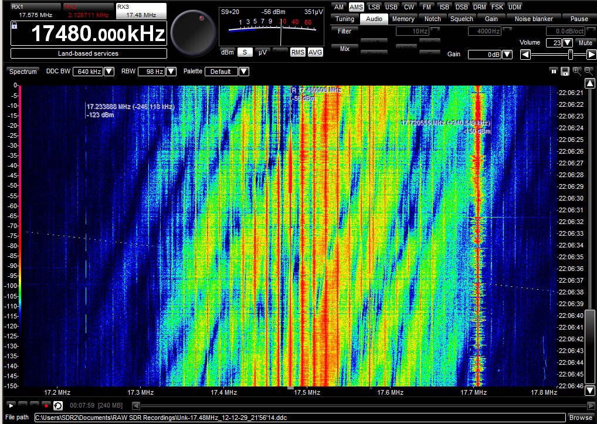Open the Memory tab

point(403,19)
